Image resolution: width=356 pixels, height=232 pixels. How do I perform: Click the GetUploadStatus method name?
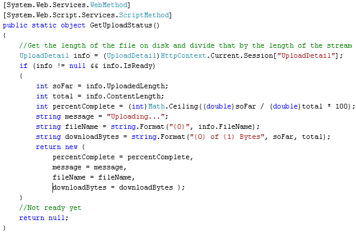121,25
